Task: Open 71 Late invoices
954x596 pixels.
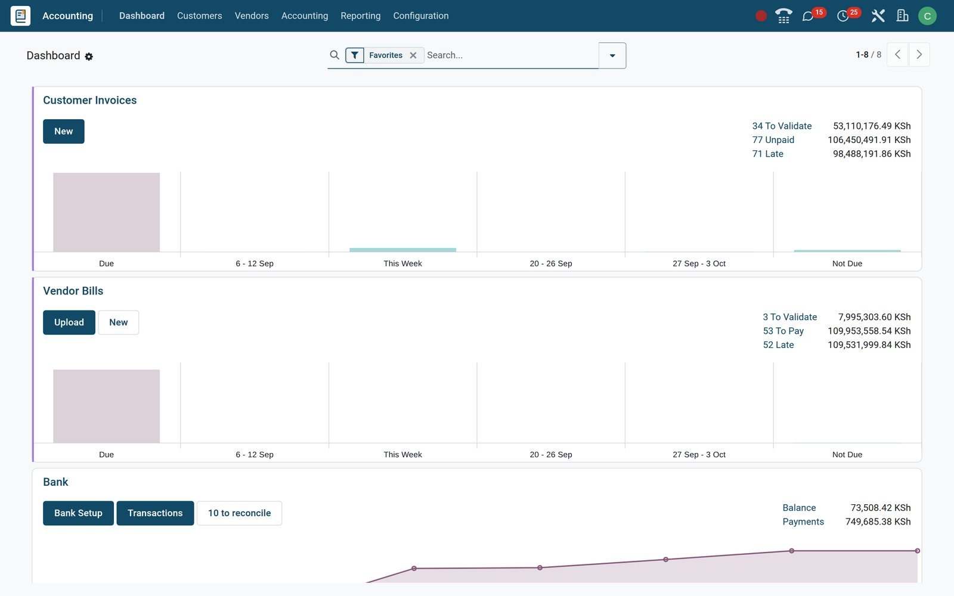Action: pyautogui.click(x=768, y=154)
